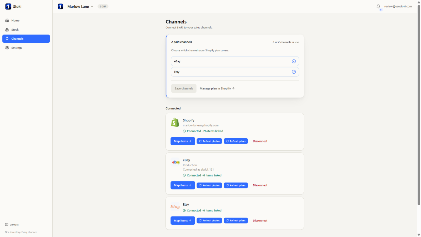Open the Settings section

(x=26, y=48)
